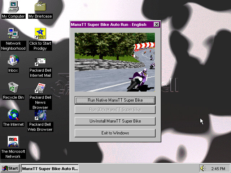
Task: Click the grayed Run 3Dfx ManxTT button
Action: coord(115,110)
